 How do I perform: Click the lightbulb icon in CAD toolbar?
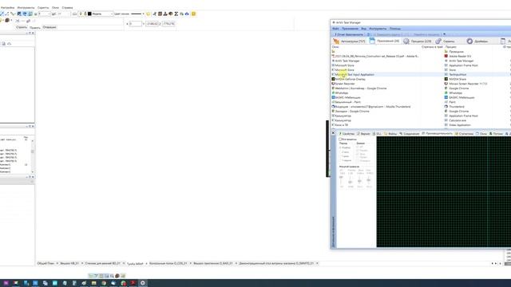pyautogui.click(x=81, y=14)
